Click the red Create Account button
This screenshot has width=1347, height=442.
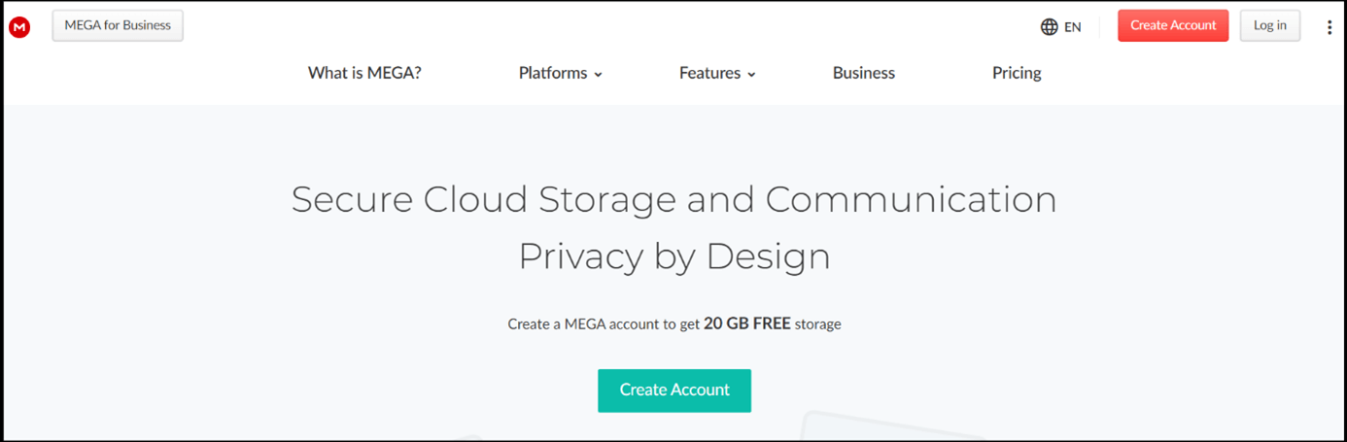click(x=1173, y=25)
